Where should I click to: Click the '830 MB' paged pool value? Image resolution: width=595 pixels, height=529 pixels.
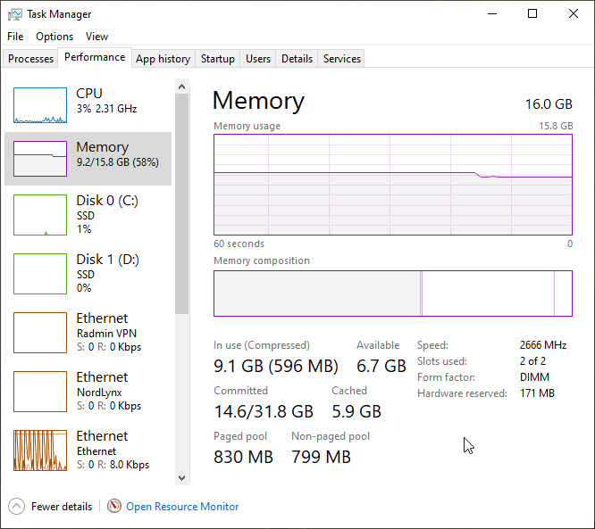(x=243, y=457)
